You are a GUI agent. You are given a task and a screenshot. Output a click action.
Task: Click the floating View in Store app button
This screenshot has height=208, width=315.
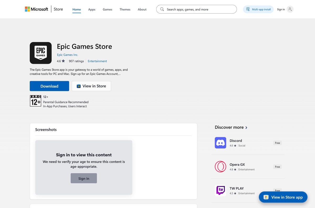(x=283, y=197)
